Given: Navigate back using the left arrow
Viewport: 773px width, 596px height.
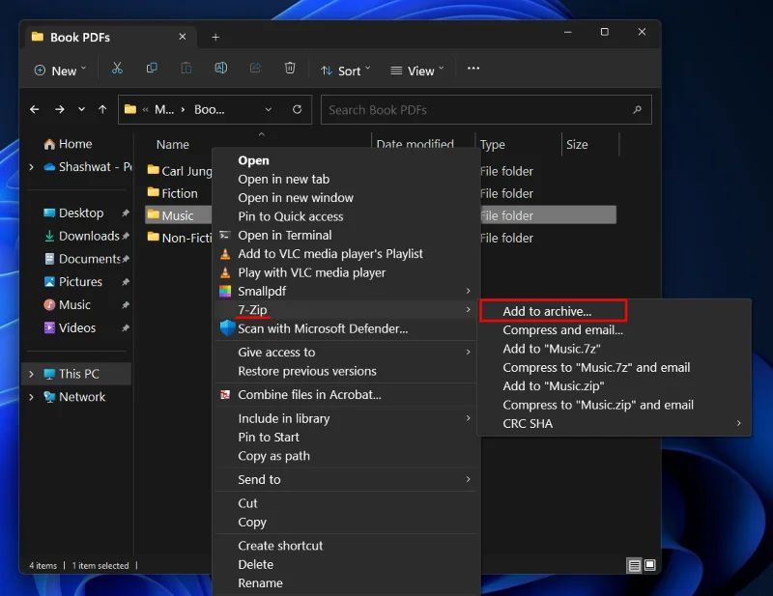Looking at the screenshot, I should 34,109.
